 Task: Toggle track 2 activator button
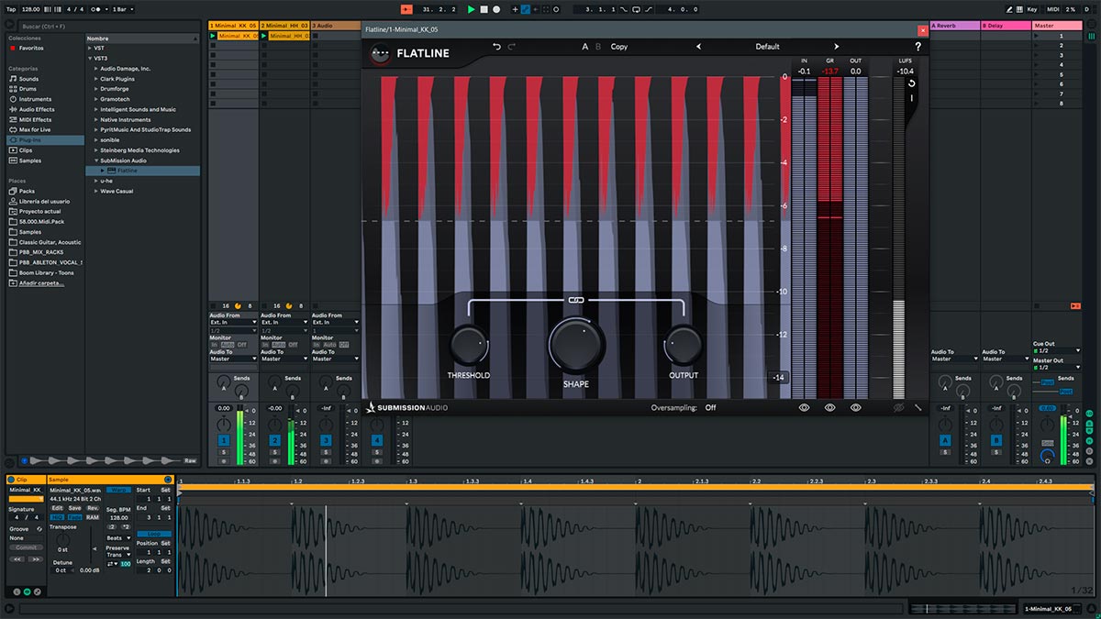[x=274, y=441]
